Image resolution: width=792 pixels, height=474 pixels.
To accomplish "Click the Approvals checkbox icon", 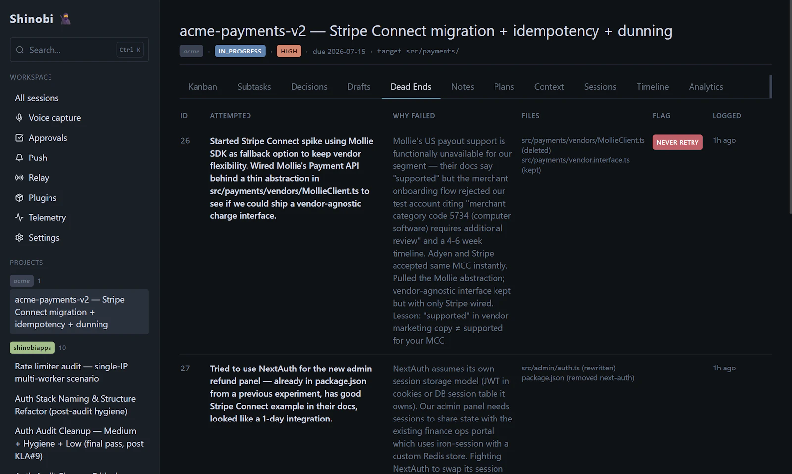I will click(19, 138).
